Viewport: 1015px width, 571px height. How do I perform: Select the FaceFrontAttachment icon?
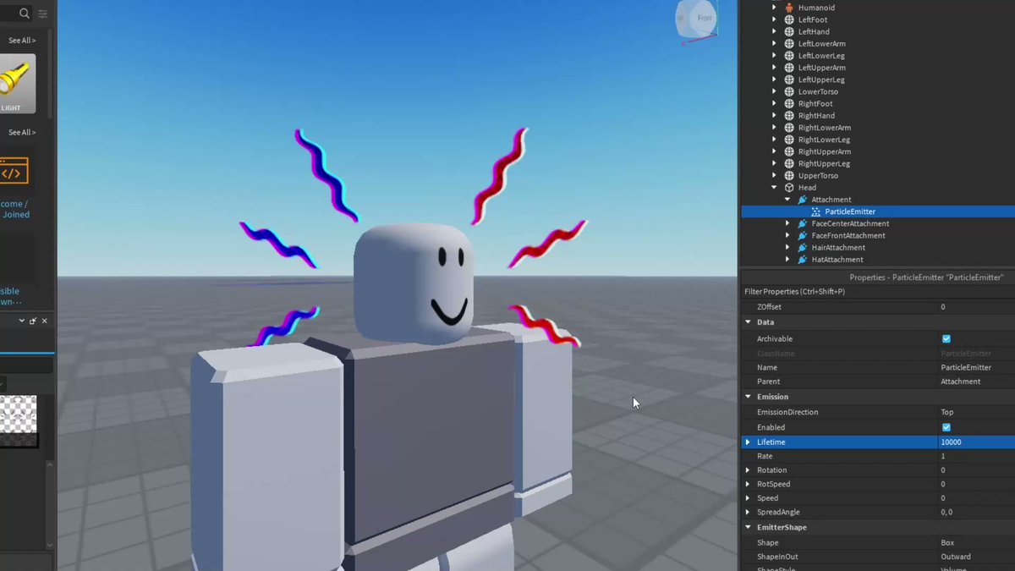tap(802, 235)
